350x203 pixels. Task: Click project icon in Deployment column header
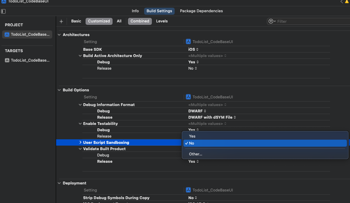[x=188, y=190]
